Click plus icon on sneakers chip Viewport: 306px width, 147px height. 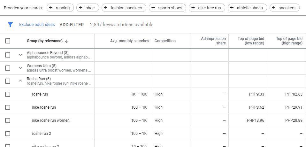point(274,8)
